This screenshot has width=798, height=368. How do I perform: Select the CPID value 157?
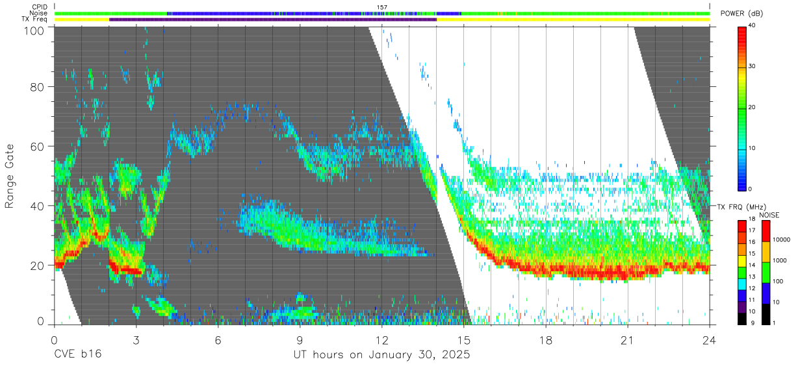382,7
